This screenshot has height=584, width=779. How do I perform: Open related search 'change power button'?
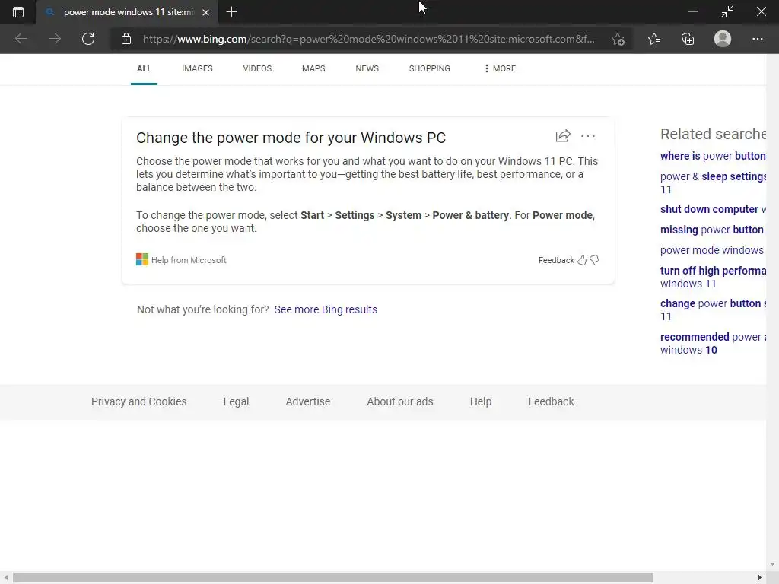click(713, 310)
